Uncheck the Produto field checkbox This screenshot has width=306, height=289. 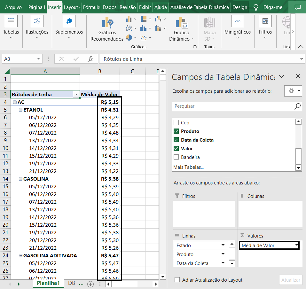point(176,131)
